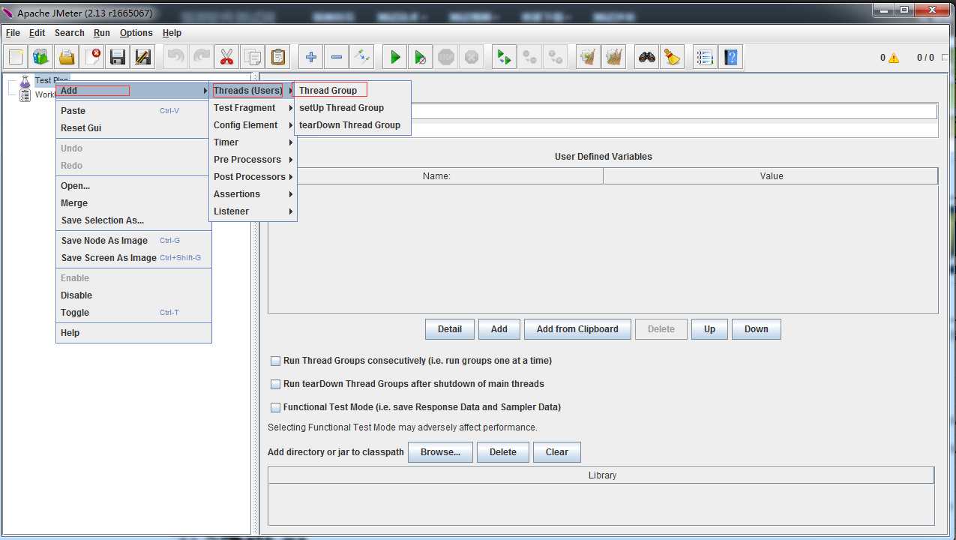Open the Options menu in menu bar
This screenshot has height=540, width=956.
click(x=136, y=33)
